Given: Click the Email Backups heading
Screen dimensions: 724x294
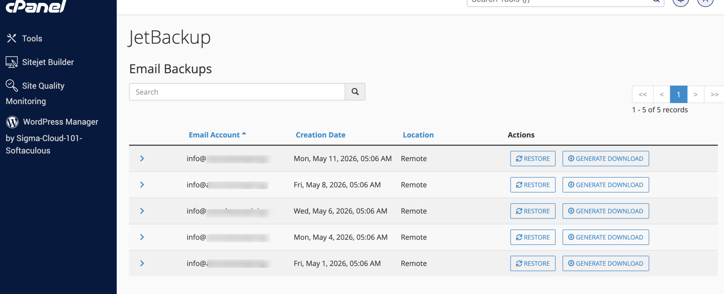Looking at the screenshot, I should 171,69.
